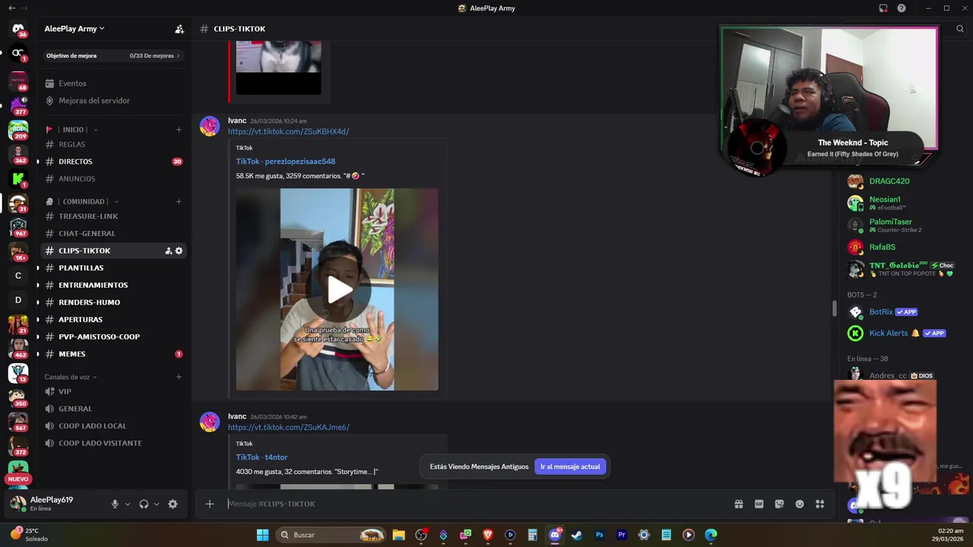Open AleePlay Army server dropdown menu
This screenshot has width=973, height=547.
pyautogui.click(x=74, y=29)
